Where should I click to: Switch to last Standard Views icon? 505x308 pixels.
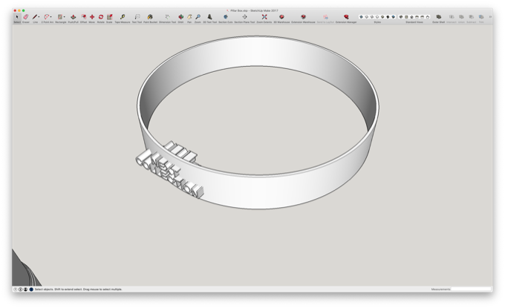tap(428, 17)
